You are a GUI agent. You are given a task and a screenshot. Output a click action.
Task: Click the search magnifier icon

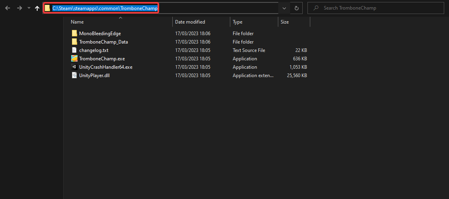click(x=316, y=8)
